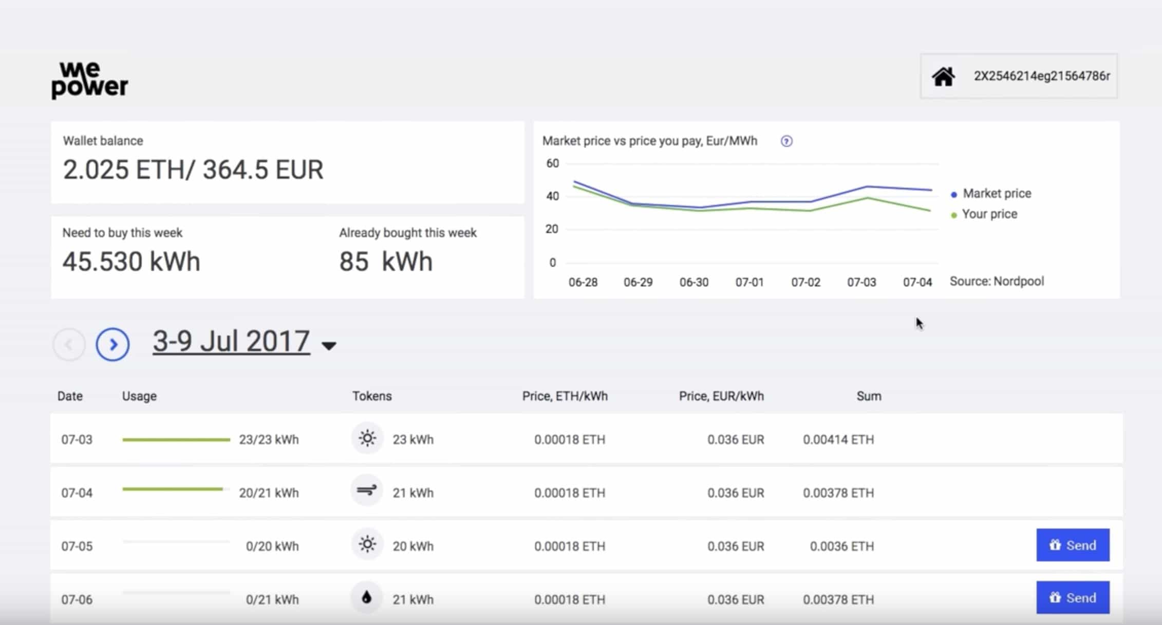1162x625 pixels.
Task: Click the wind token icon in 07-04 row
Action: [x=367, y=491]
